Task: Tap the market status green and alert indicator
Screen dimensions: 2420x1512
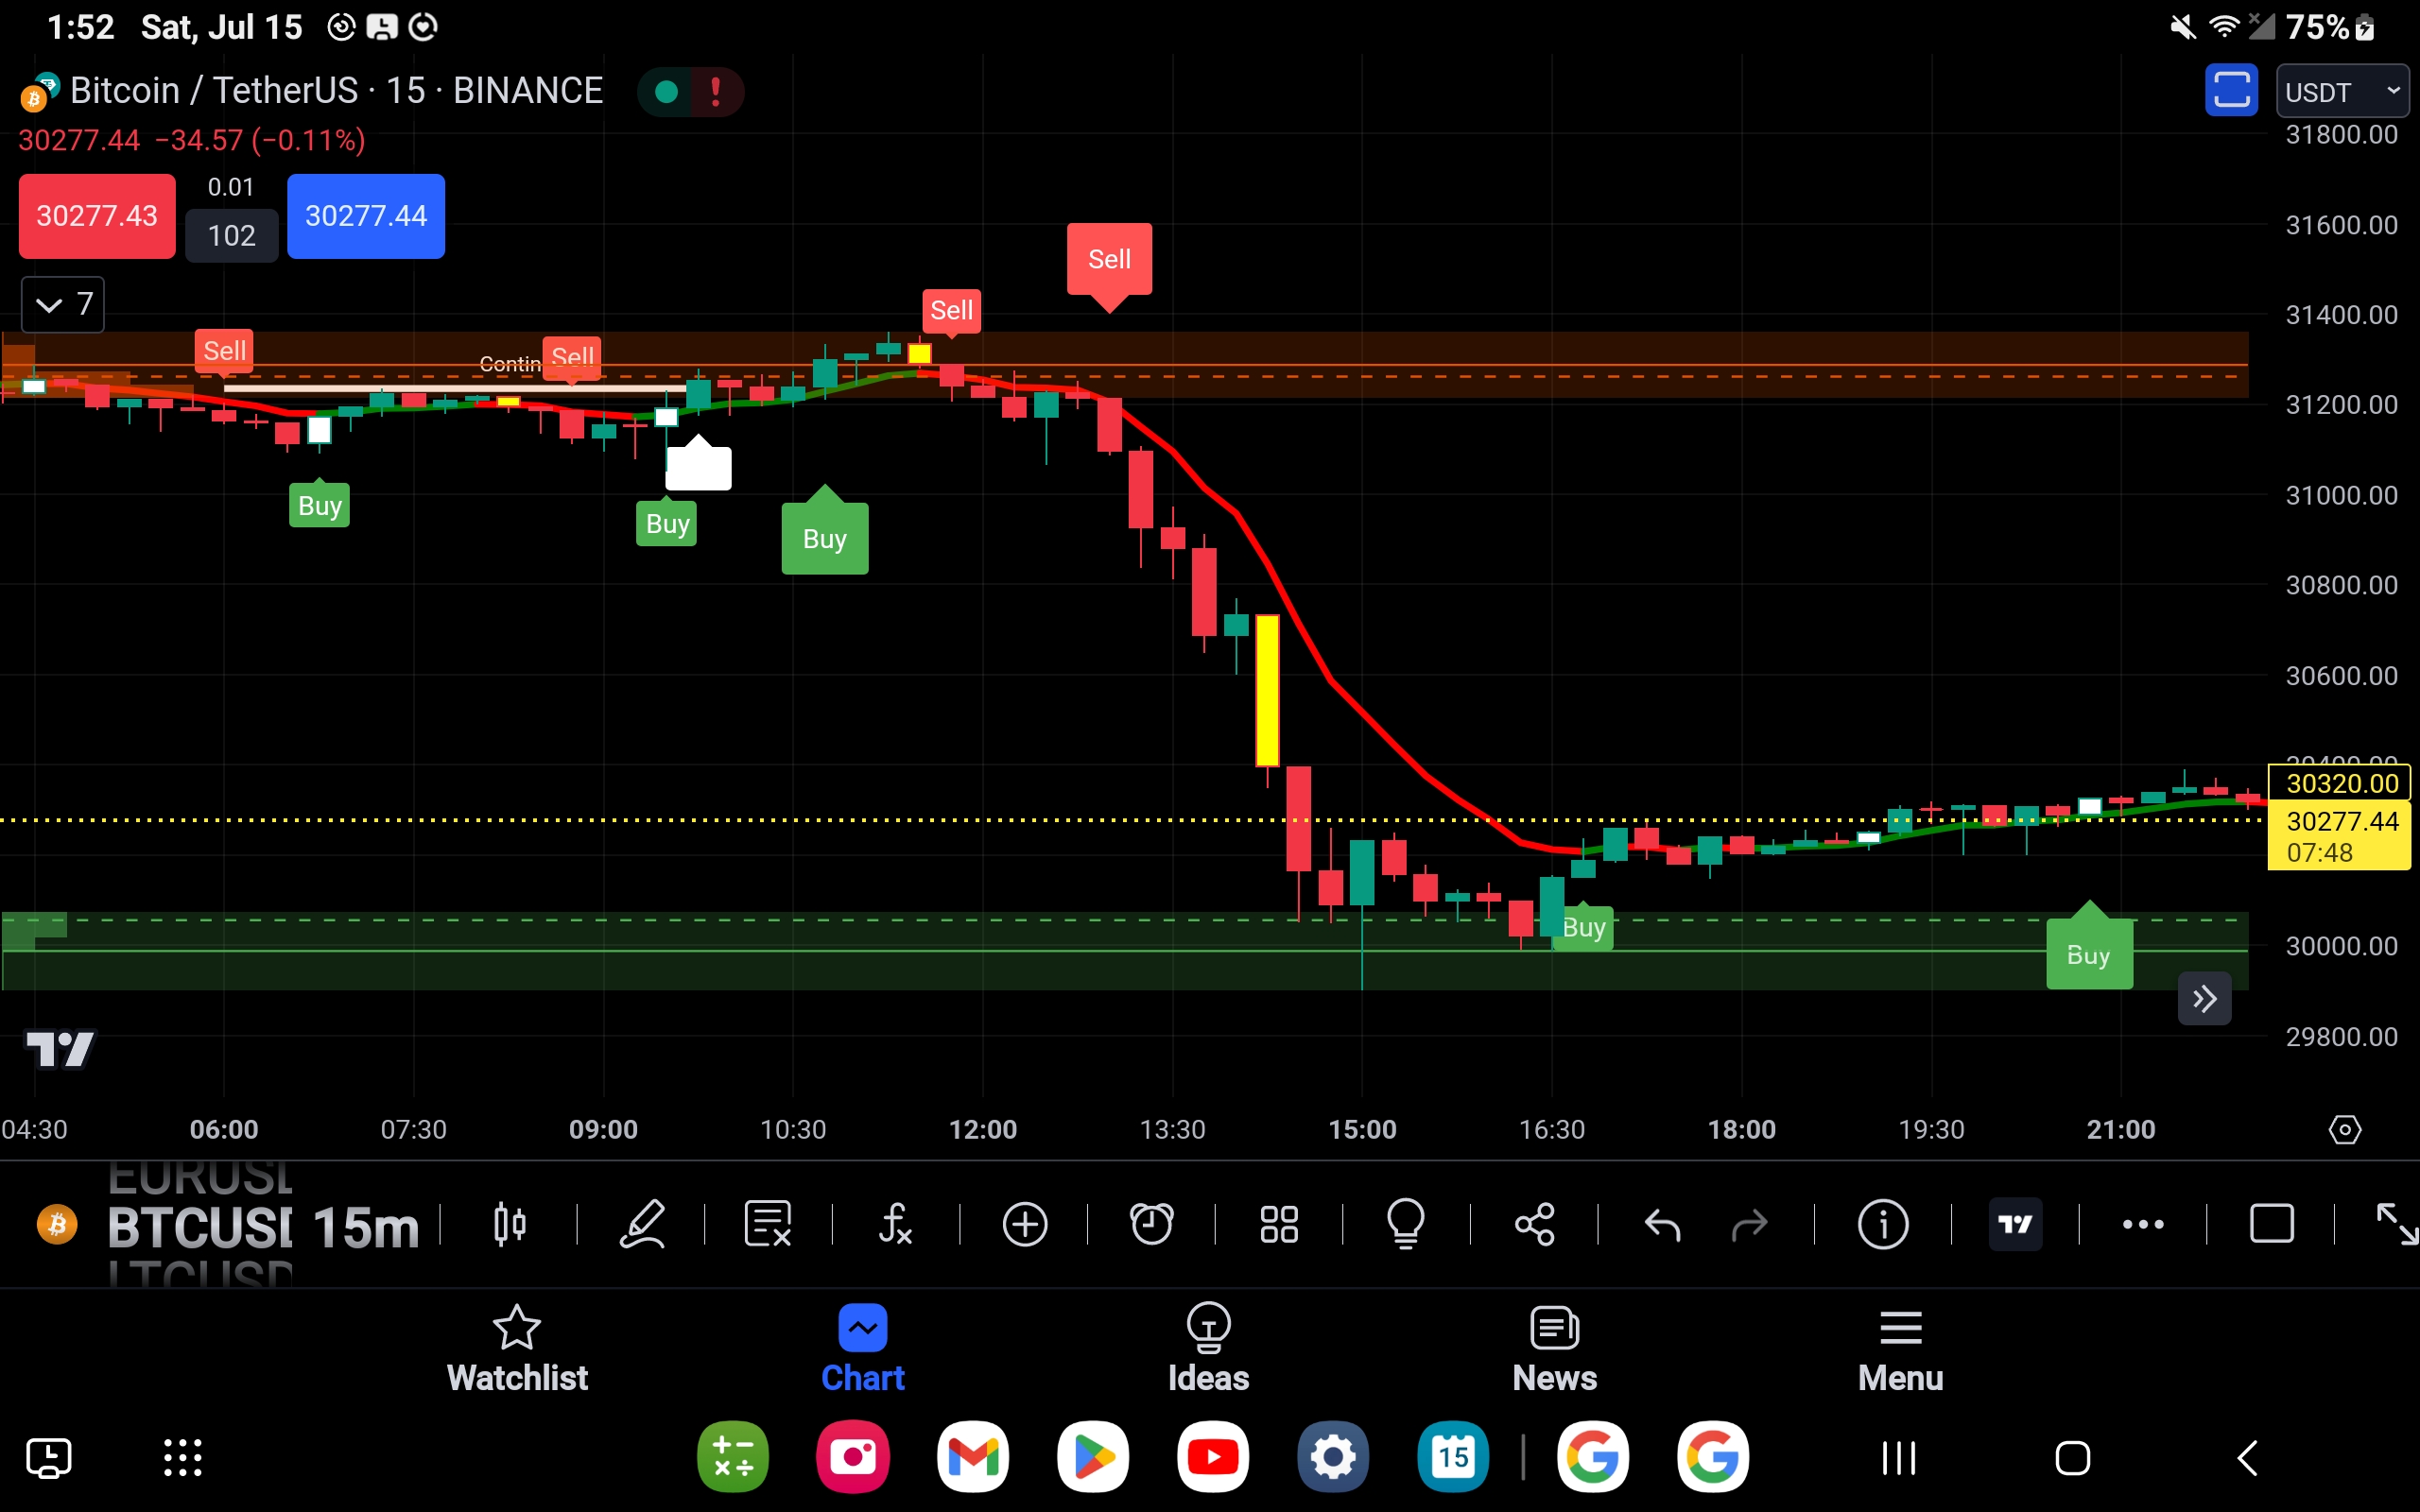Action: coord(690,92)
